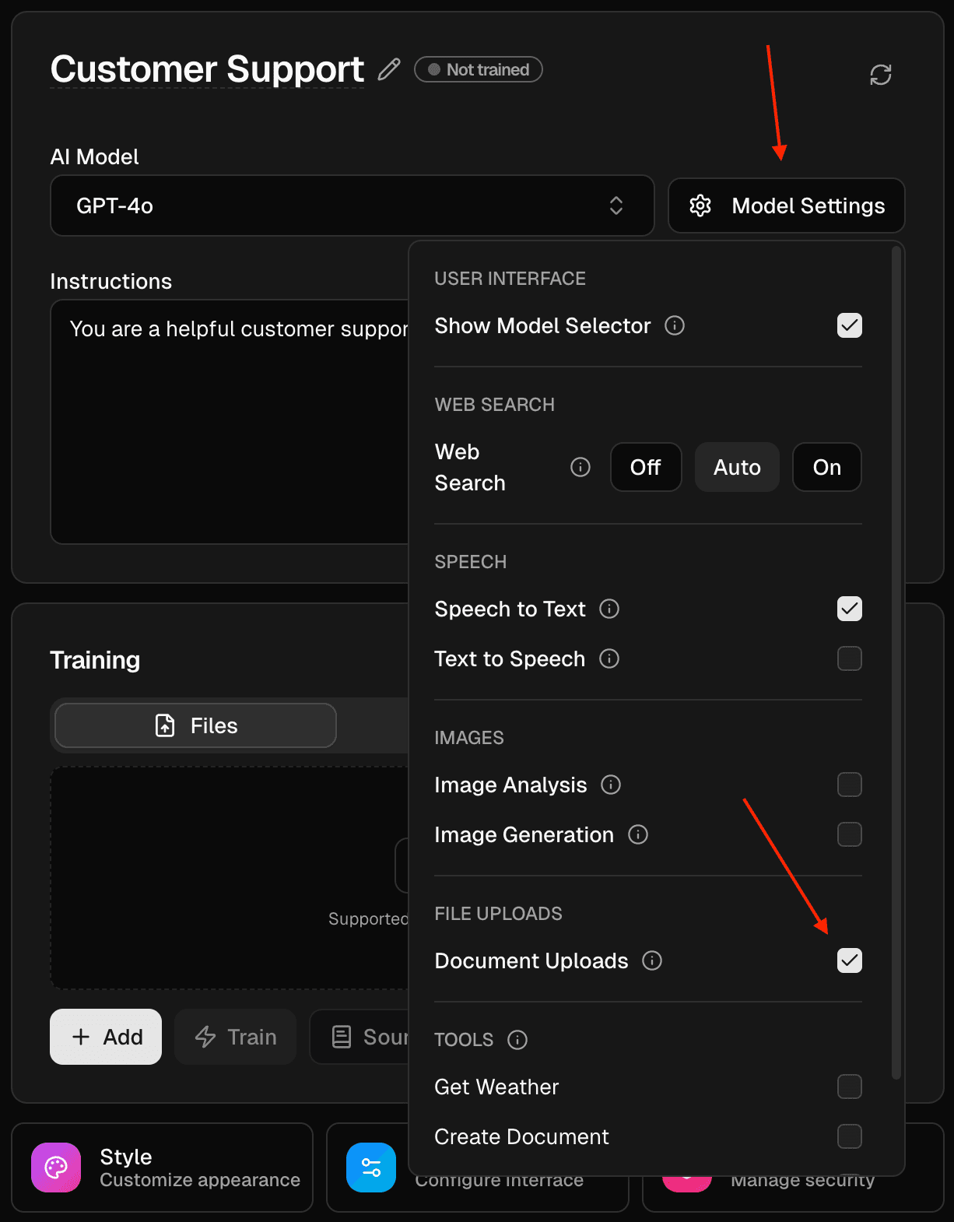Click the file drop zone under Files

click(x=230, y=878)
